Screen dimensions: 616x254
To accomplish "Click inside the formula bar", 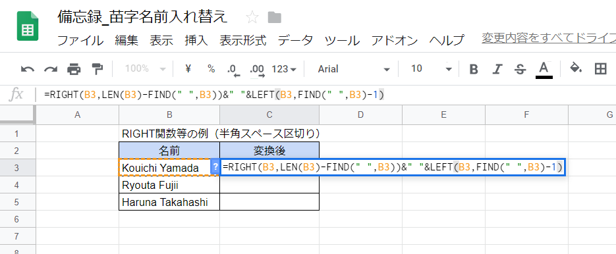I will pyautogui.click(x=326, y=95).
